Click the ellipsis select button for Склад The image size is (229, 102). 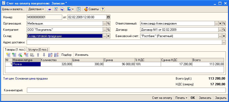(105, 36)
